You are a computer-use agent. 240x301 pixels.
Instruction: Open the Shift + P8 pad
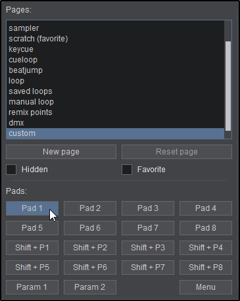206,267
